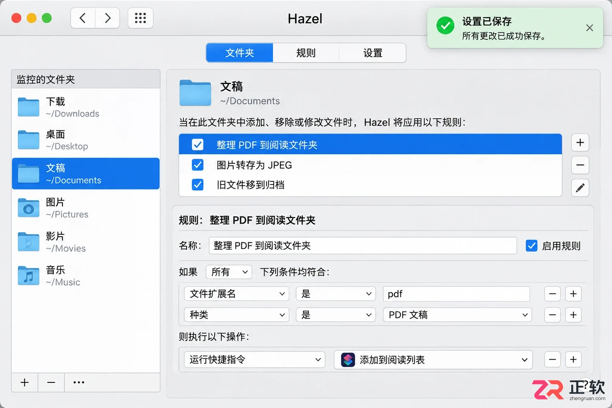
Task: Add a monitored folder at the sidebar bottom
Action: (x=25, y=382)
